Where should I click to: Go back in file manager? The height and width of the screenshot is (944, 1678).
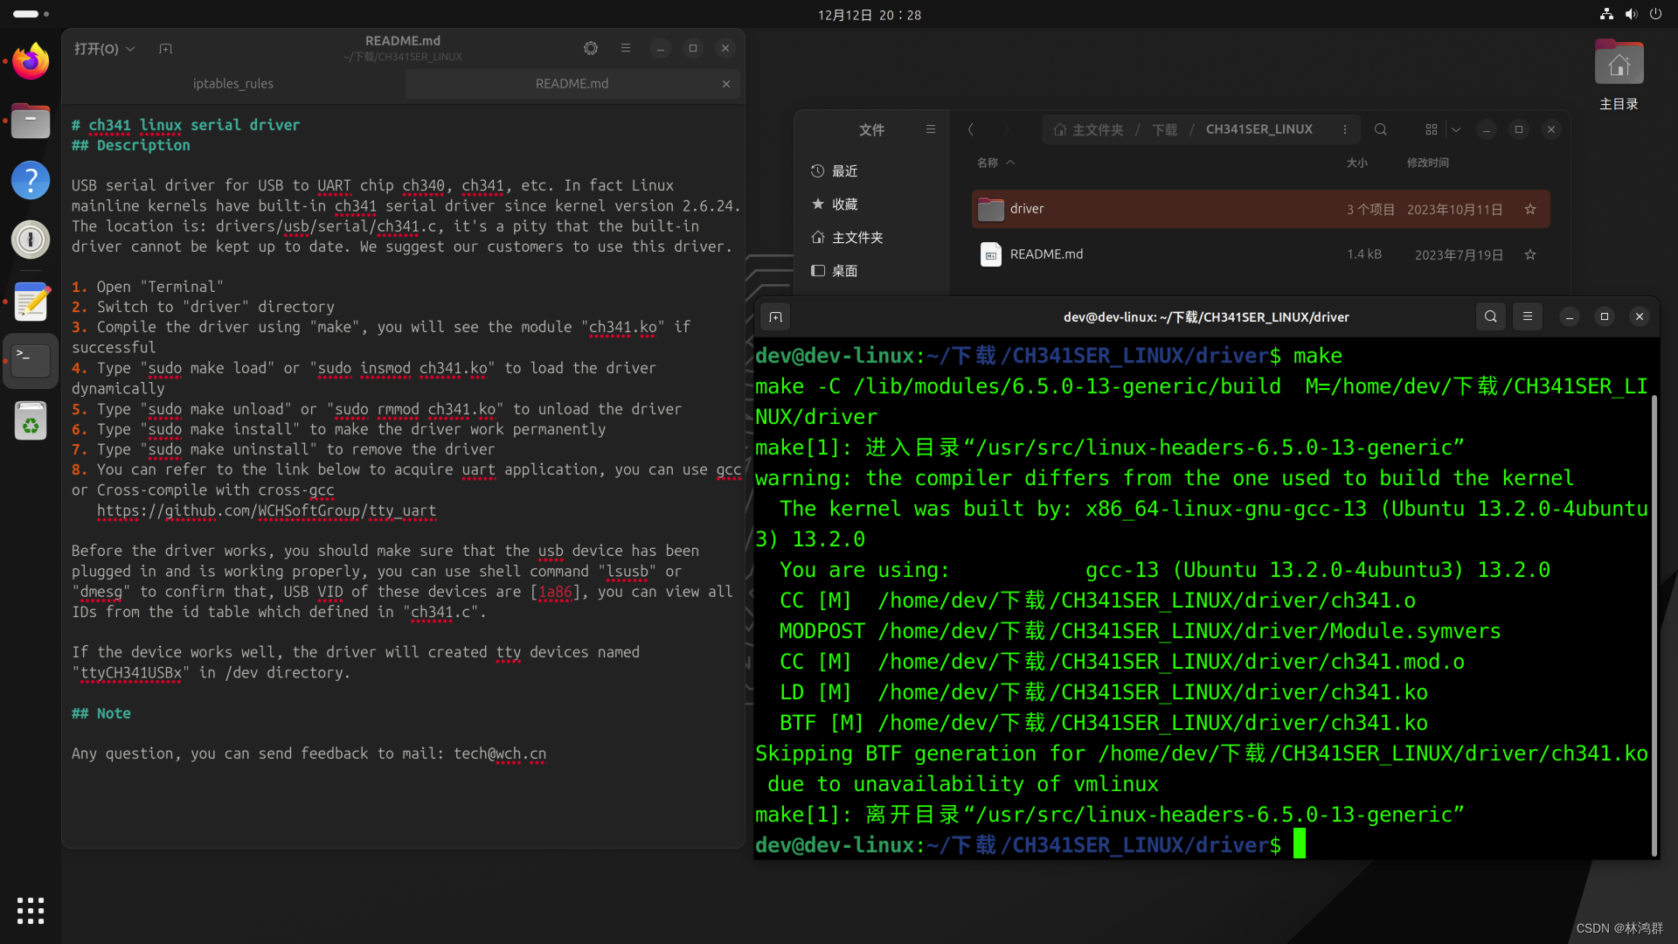coord(970,129)
